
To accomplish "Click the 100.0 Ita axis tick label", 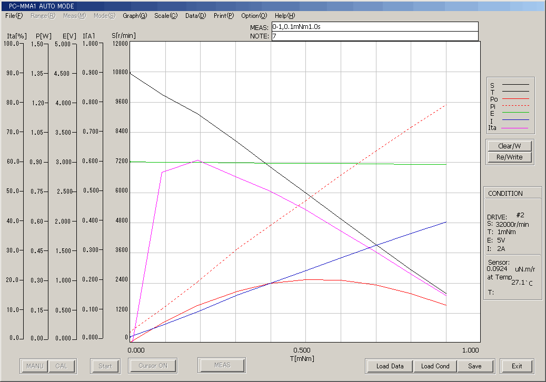I will tap(11, 44).
